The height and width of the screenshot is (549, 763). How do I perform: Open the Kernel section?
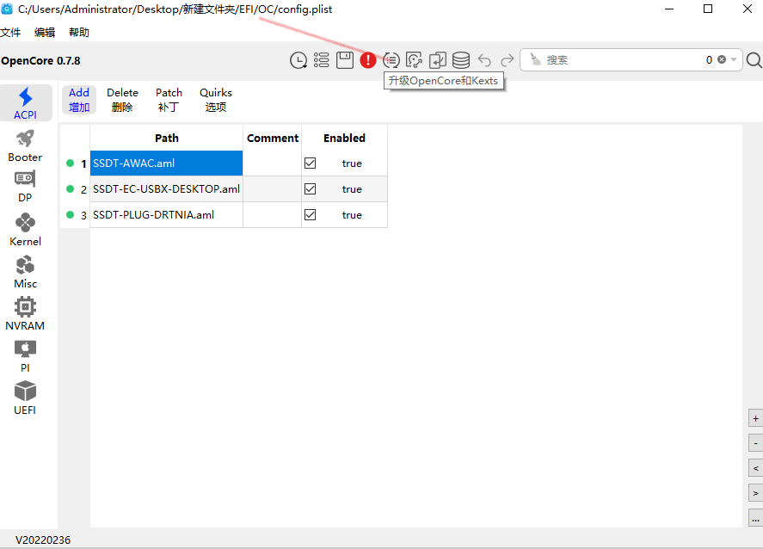[x=25, y=230]
